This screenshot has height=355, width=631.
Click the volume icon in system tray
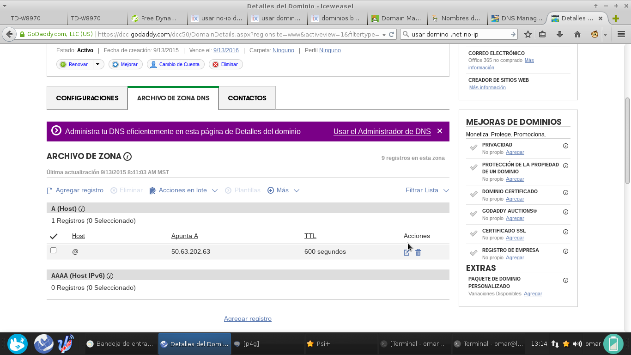tap(577, 343)
